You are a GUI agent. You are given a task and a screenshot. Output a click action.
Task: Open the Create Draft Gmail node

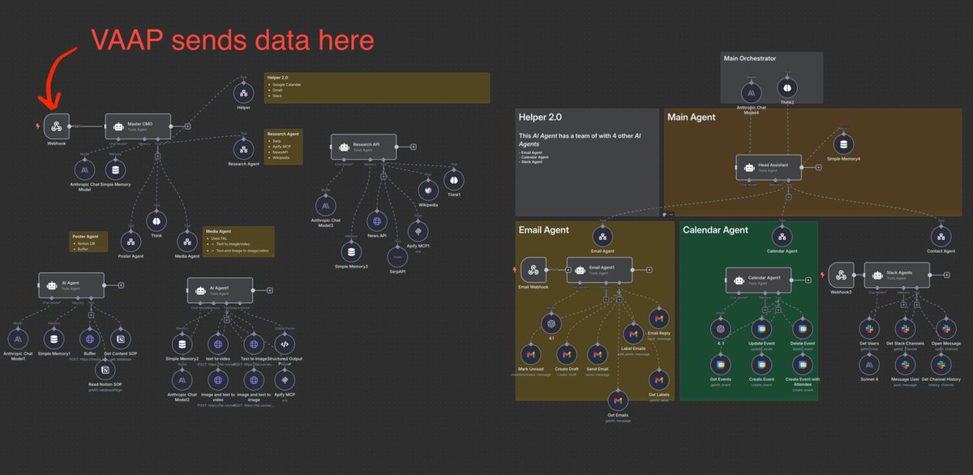coord(565,355)
